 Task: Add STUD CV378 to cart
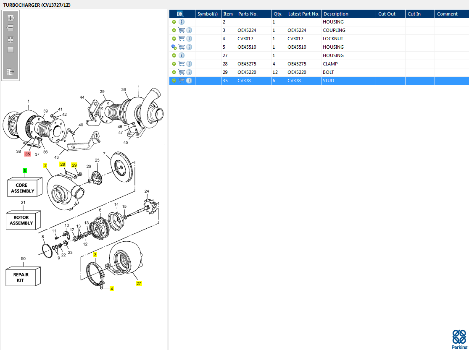click(x=182, y=81)
